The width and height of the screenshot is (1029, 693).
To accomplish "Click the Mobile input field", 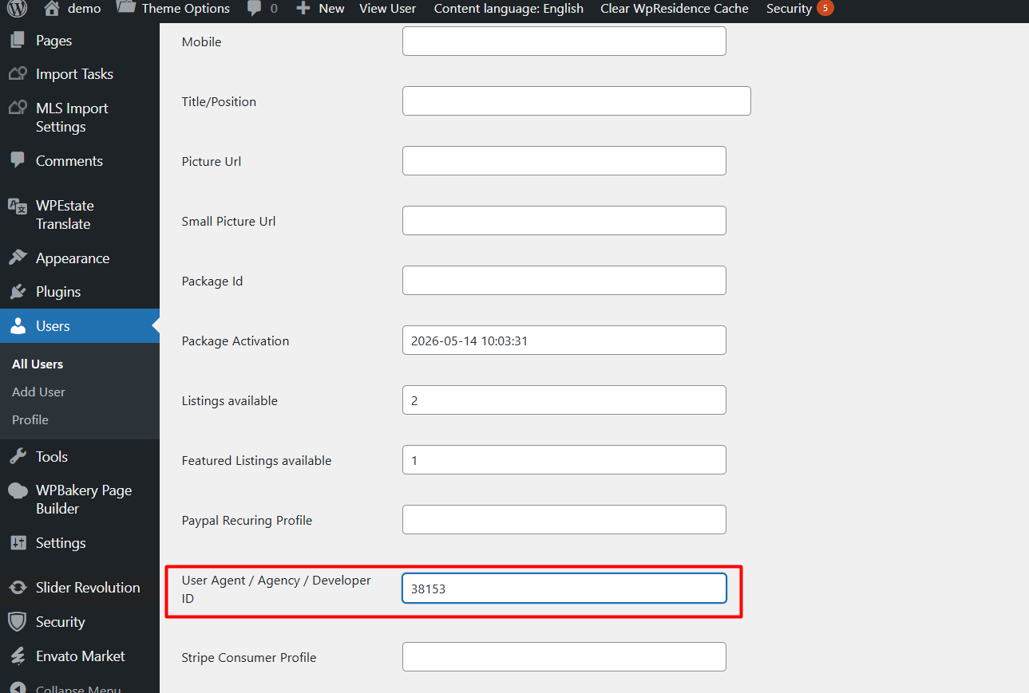I will click(x=564, y=41).
